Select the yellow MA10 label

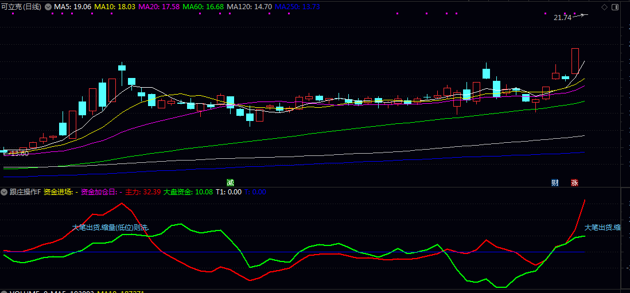(x=115, y=7)
